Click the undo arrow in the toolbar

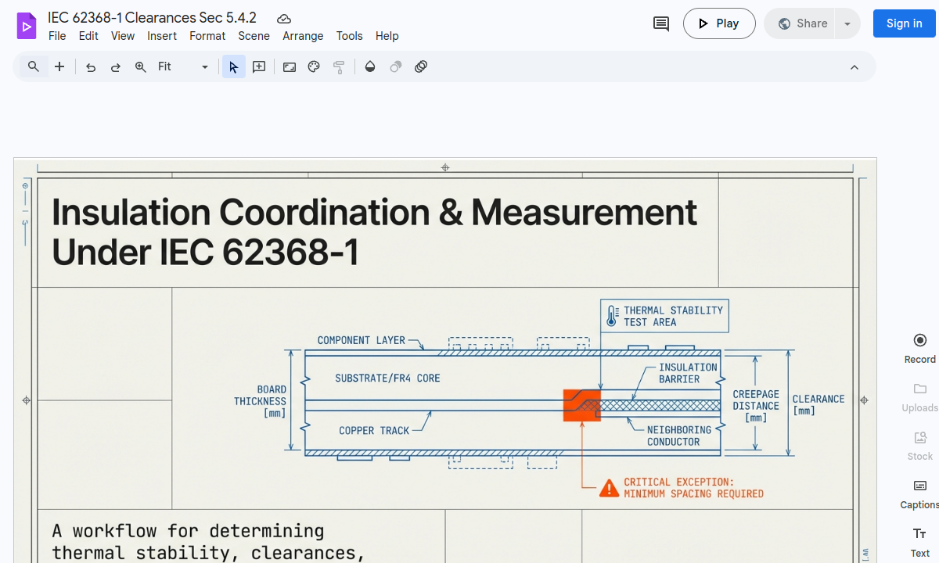click(90, 66)
